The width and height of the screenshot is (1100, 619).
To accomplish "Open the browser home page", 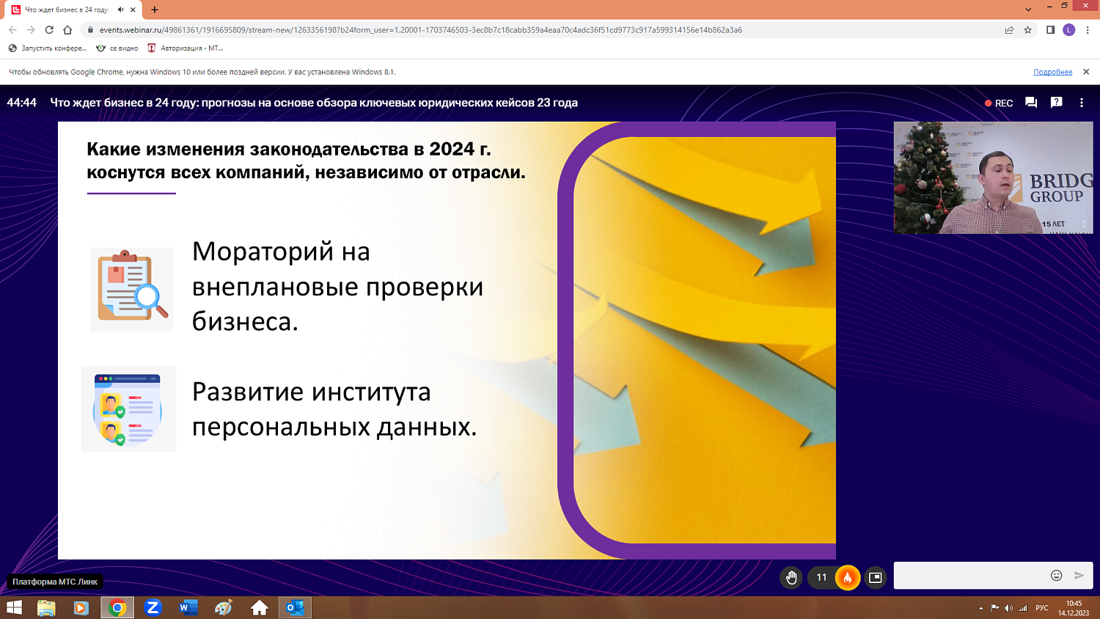I will (x=67, y=30).
